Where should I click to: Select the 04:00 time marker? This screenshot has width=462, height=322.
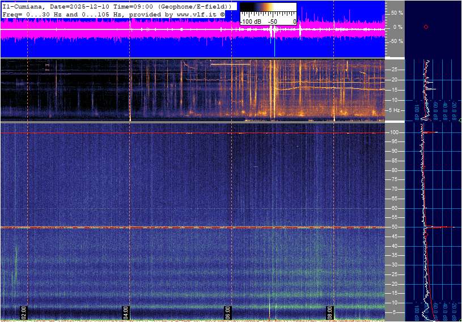click(126, 311)
